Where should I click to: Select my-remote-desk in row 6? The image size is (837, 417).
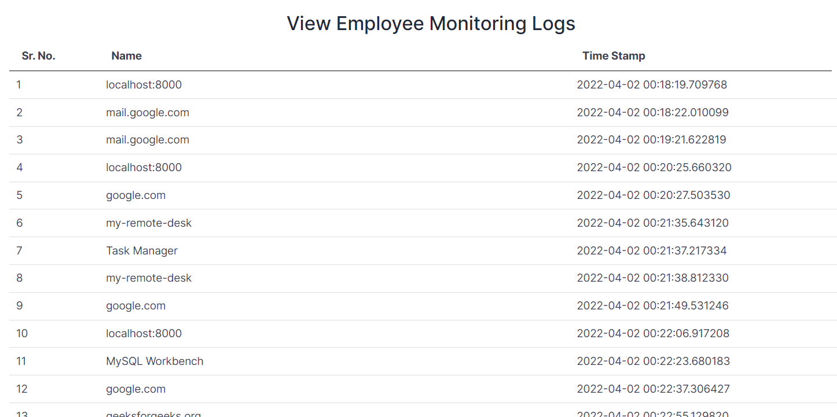coord(149,223)
